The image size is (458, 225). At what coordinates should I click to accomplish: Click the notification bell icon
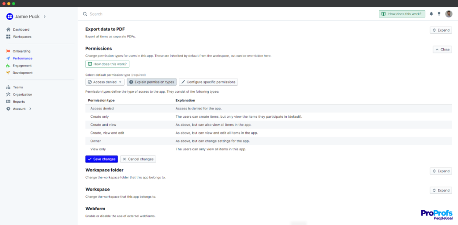coord(431,14)
